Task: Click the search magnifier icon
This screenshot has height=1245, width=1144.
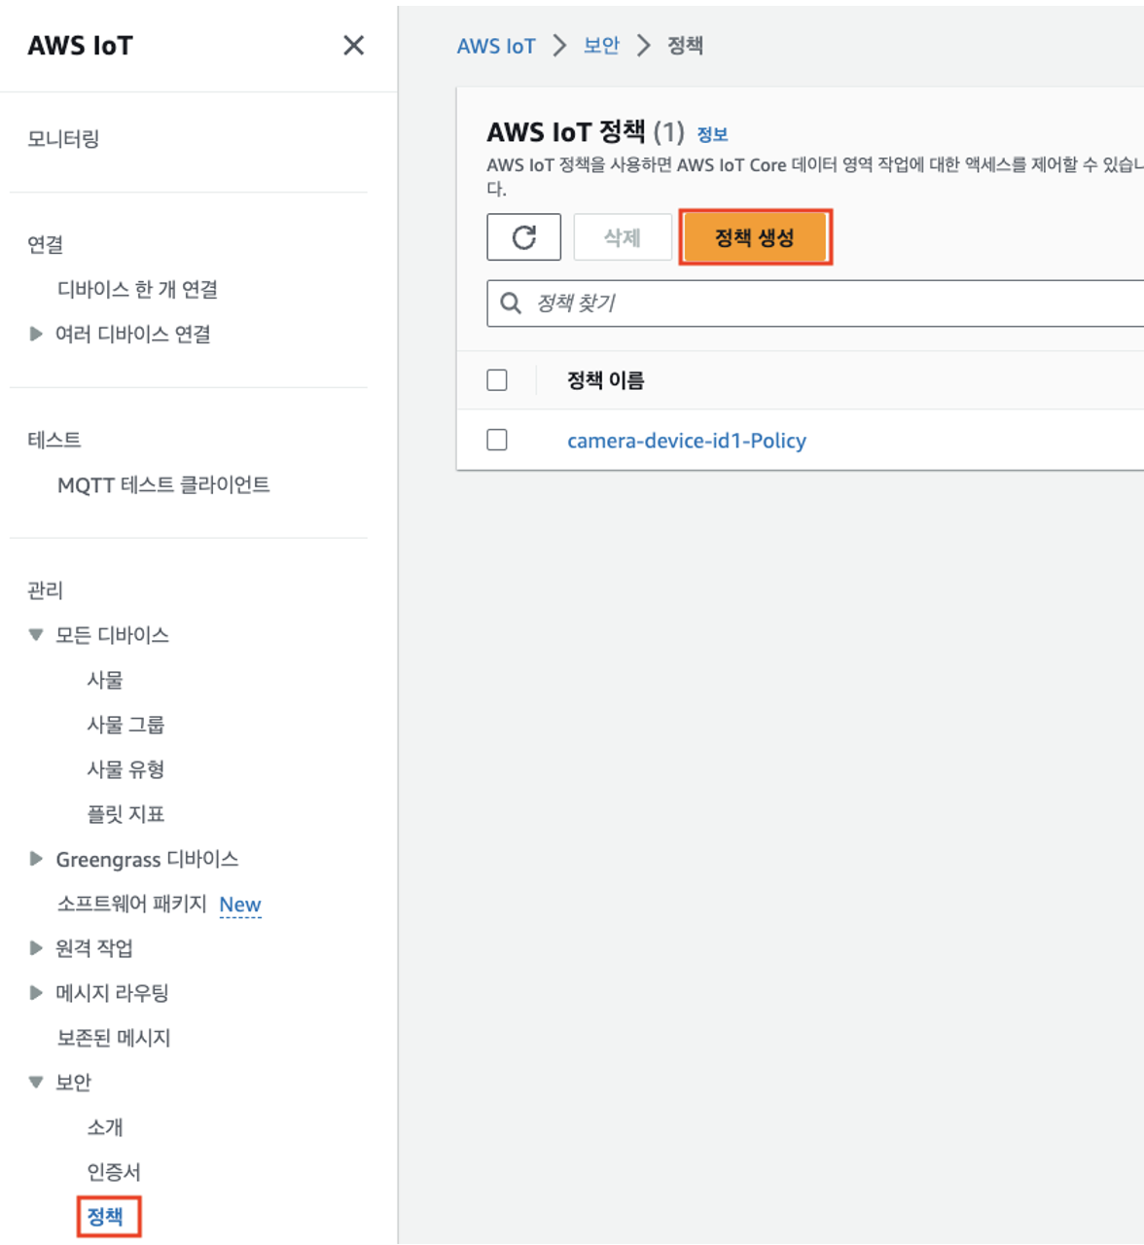Action: [x=511, y=303]
